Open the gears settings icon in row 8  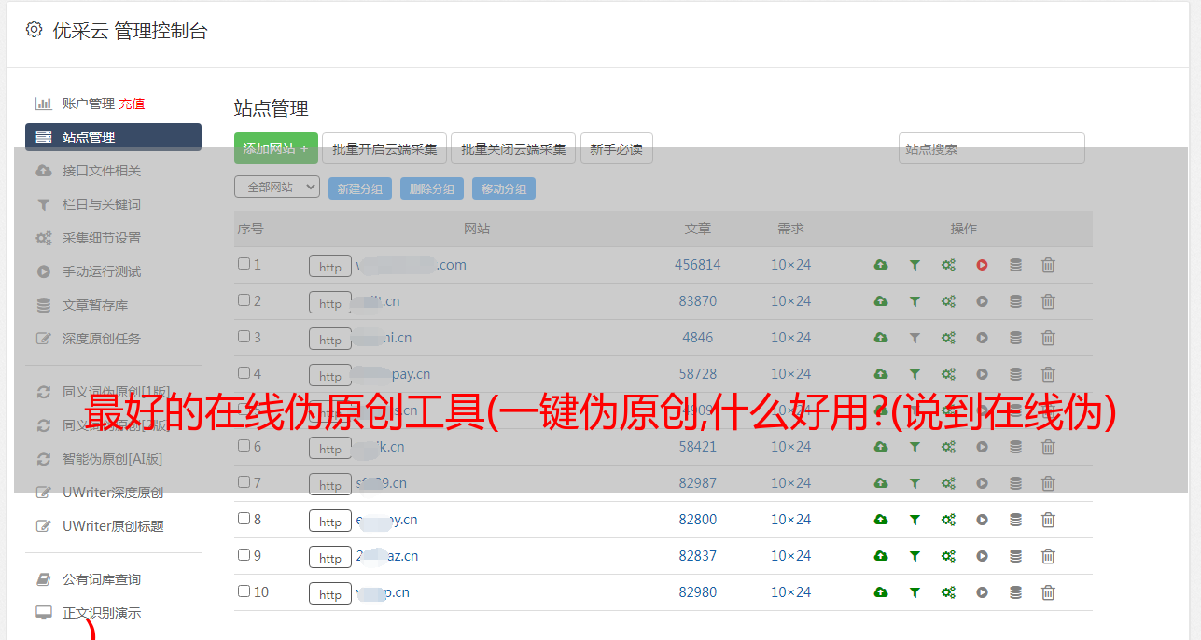click(x=948, y=520)
